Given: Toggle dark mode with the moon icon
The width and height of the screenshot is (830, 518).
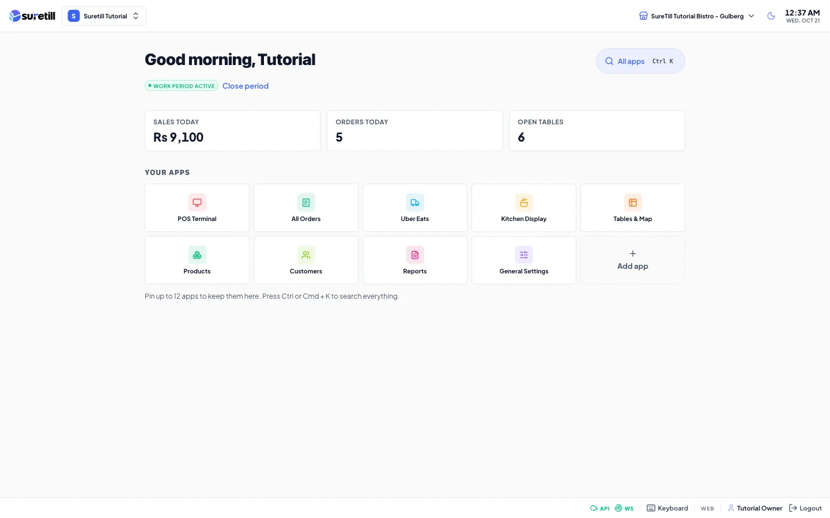Looking at the screenshot, I should point(771,16).
